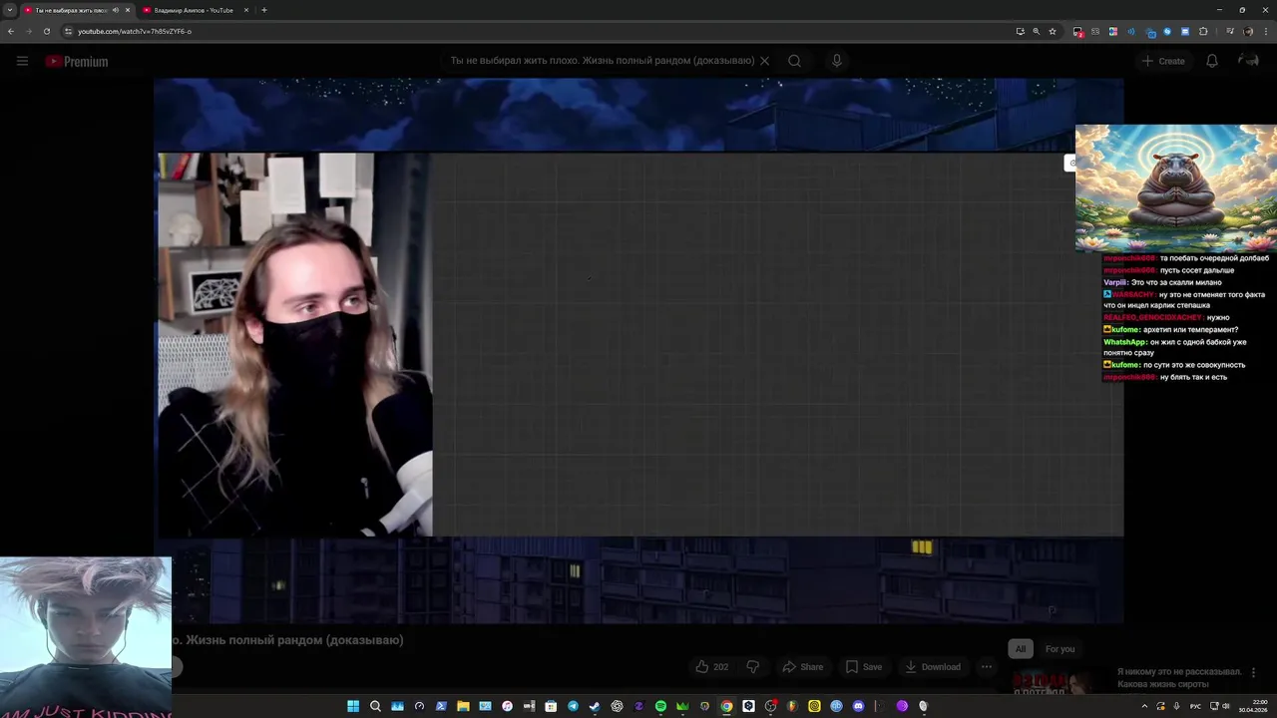Image resolution: width=1277 pixels, height=718 pixels.
Task: Download the video
Action: point(933,666)
